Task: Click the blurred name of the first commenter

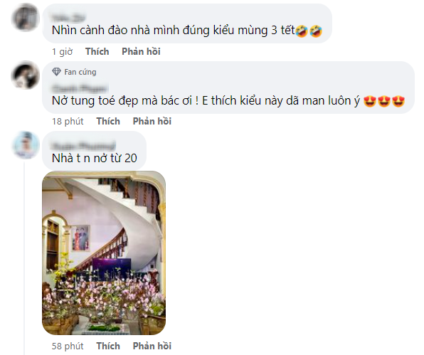Action: [x=68, y=17]
